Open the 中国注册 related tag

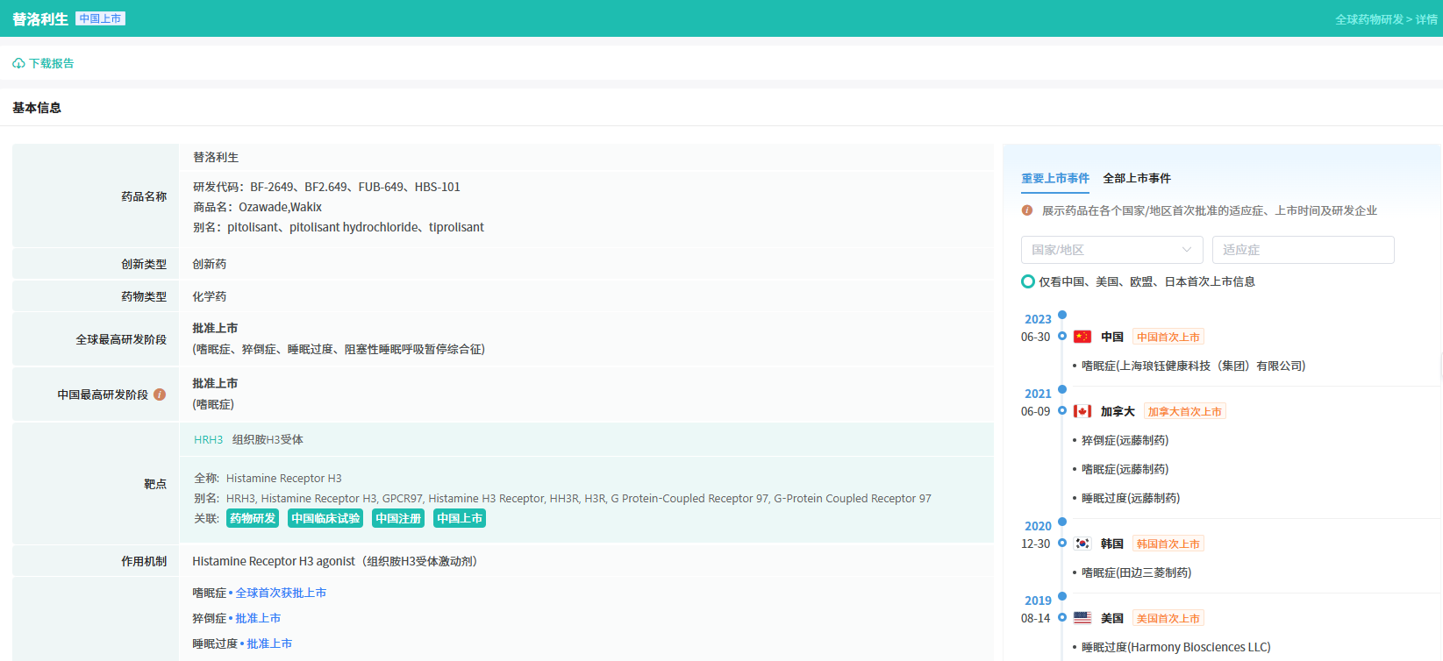(398, 518)
